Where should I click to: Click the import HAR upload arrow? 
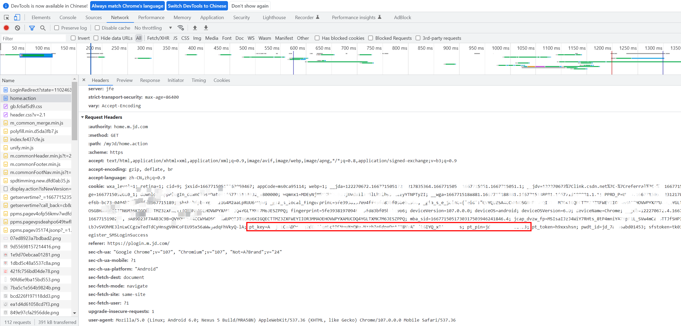(195, 28)
